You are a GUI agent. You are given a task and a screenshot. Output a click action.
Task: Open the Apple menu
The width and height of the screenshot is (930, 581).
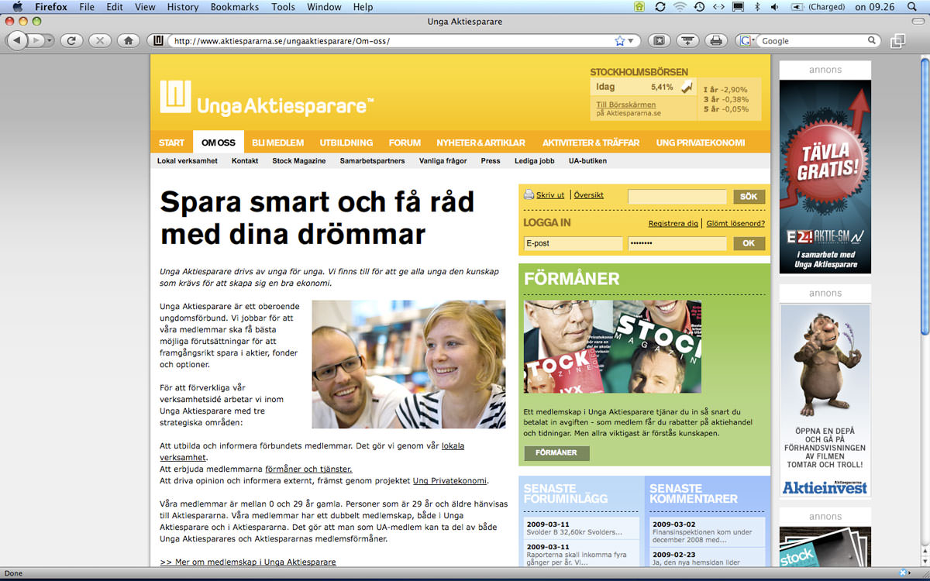pyautogui.click(x=17, y=7)
